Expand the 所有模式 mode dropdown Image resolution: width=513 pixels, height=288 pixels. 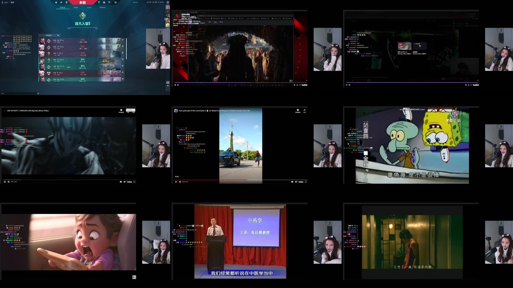[x=50, y=35]
